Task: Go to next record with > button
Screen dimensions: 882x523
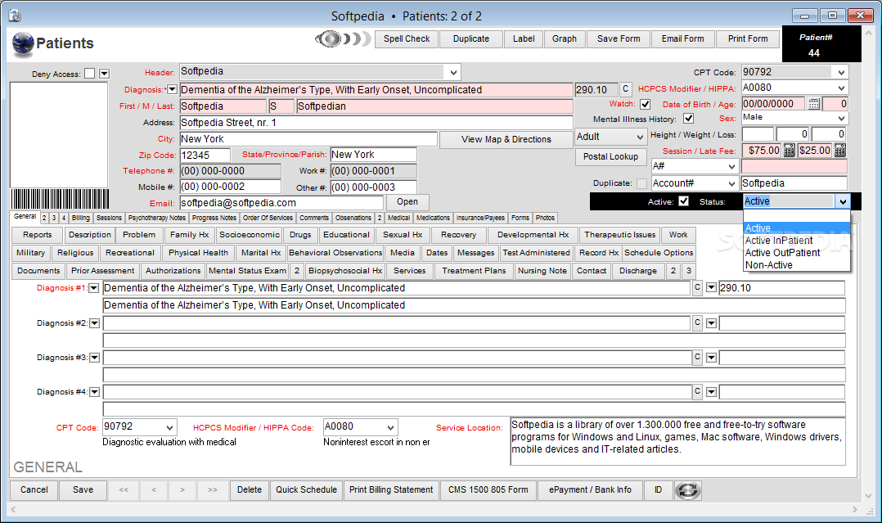Action: 182,489
